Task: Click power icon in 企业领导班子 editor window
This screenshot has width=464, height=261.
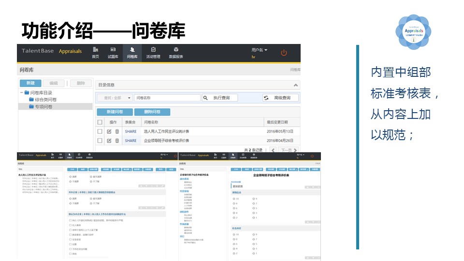Action: (312, 156)
